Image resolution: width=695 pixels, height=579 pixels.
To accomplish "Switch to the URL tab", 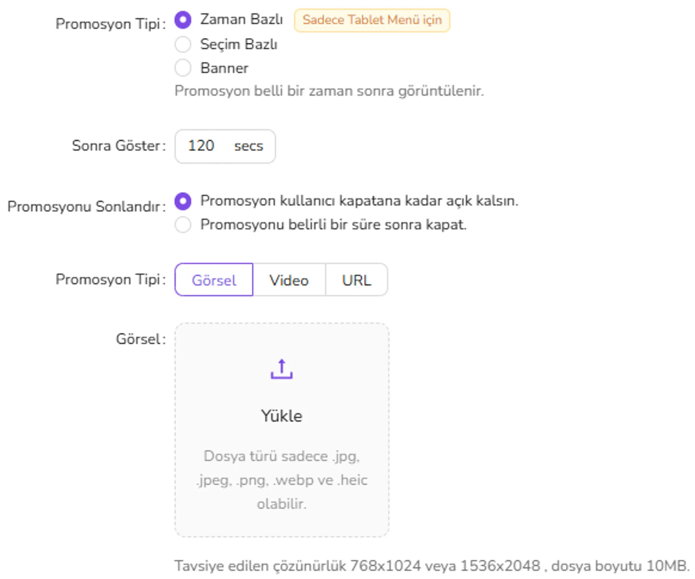I will (357, 280).
